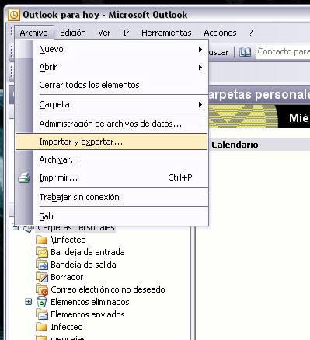
Task: Click the printer icon beside Imprimir
Action: click(24, 178)
